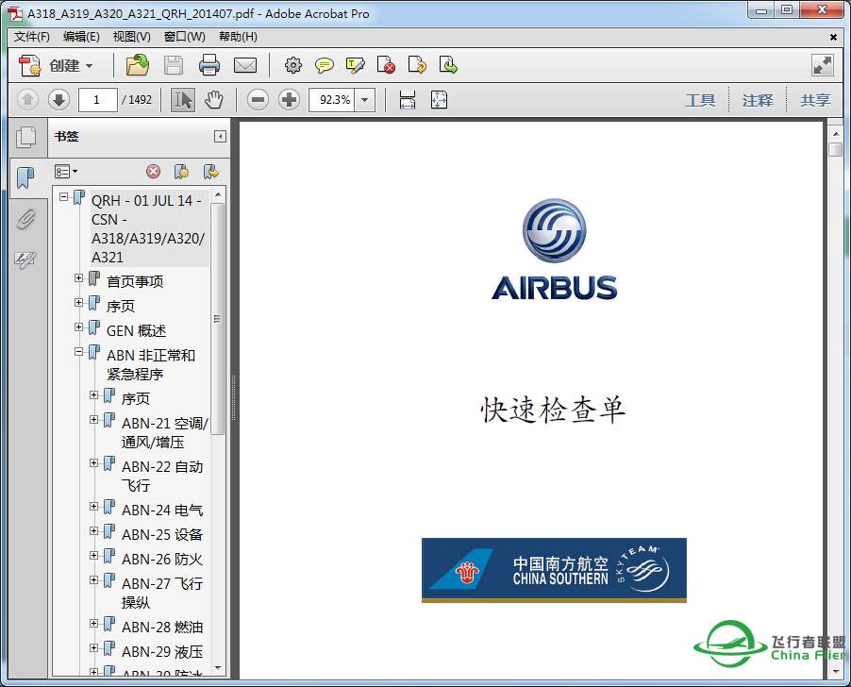Open the Print dialog icon

tap(209, 65)
